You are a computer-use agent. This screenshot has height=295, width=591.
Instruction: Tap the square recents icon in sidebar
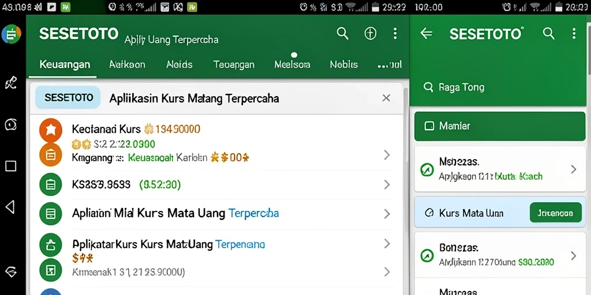tap(10, 166)
